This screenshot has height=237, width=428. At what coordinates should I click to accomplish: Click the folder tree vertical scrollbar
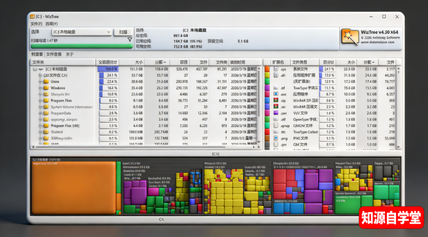click(259, 105)
